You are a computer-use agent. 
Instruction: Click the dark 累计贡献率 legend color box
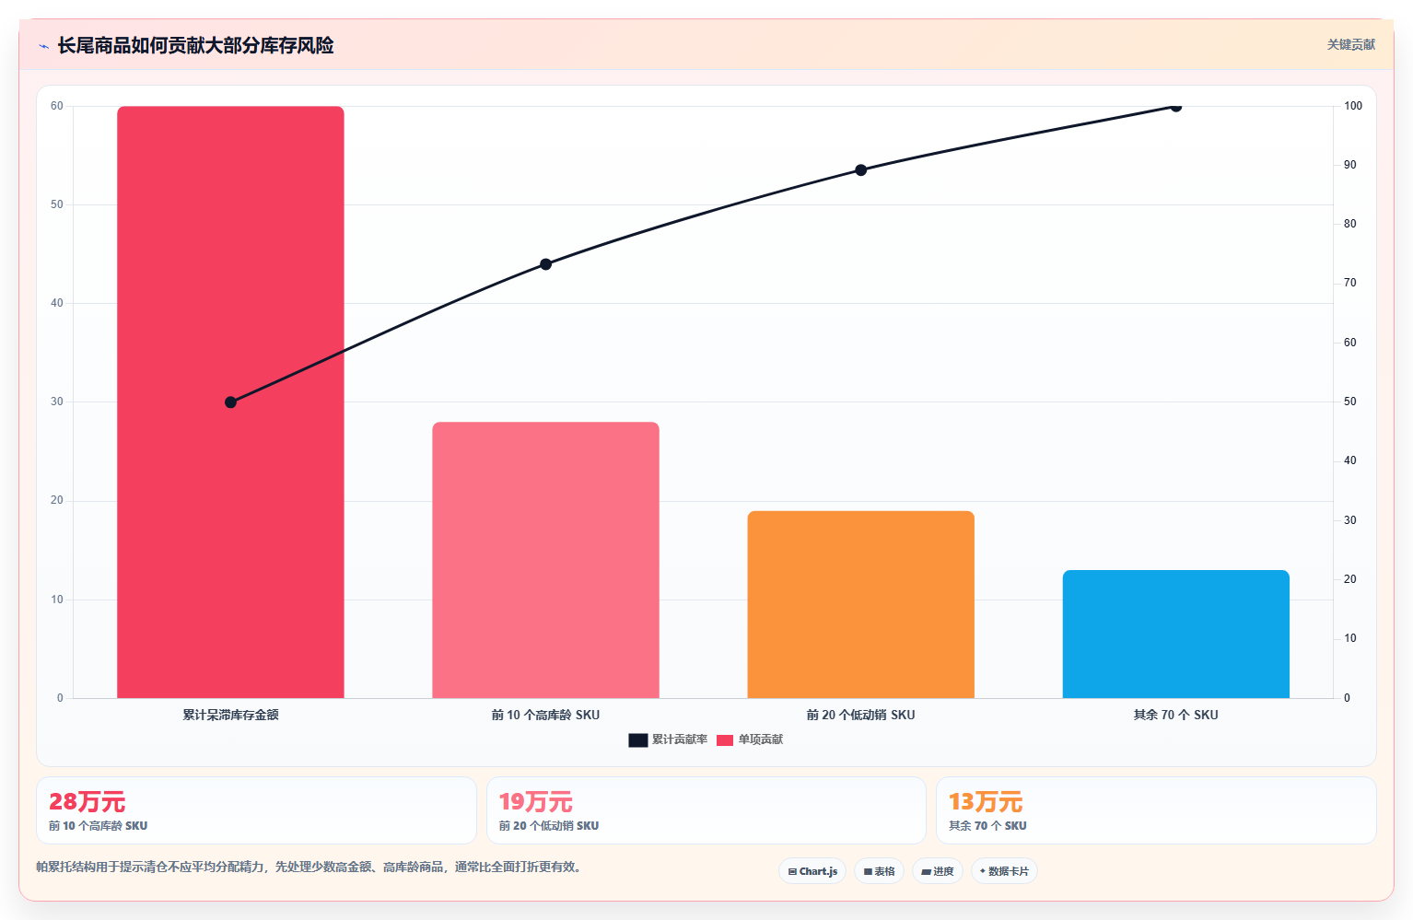[x=638, y=740]
